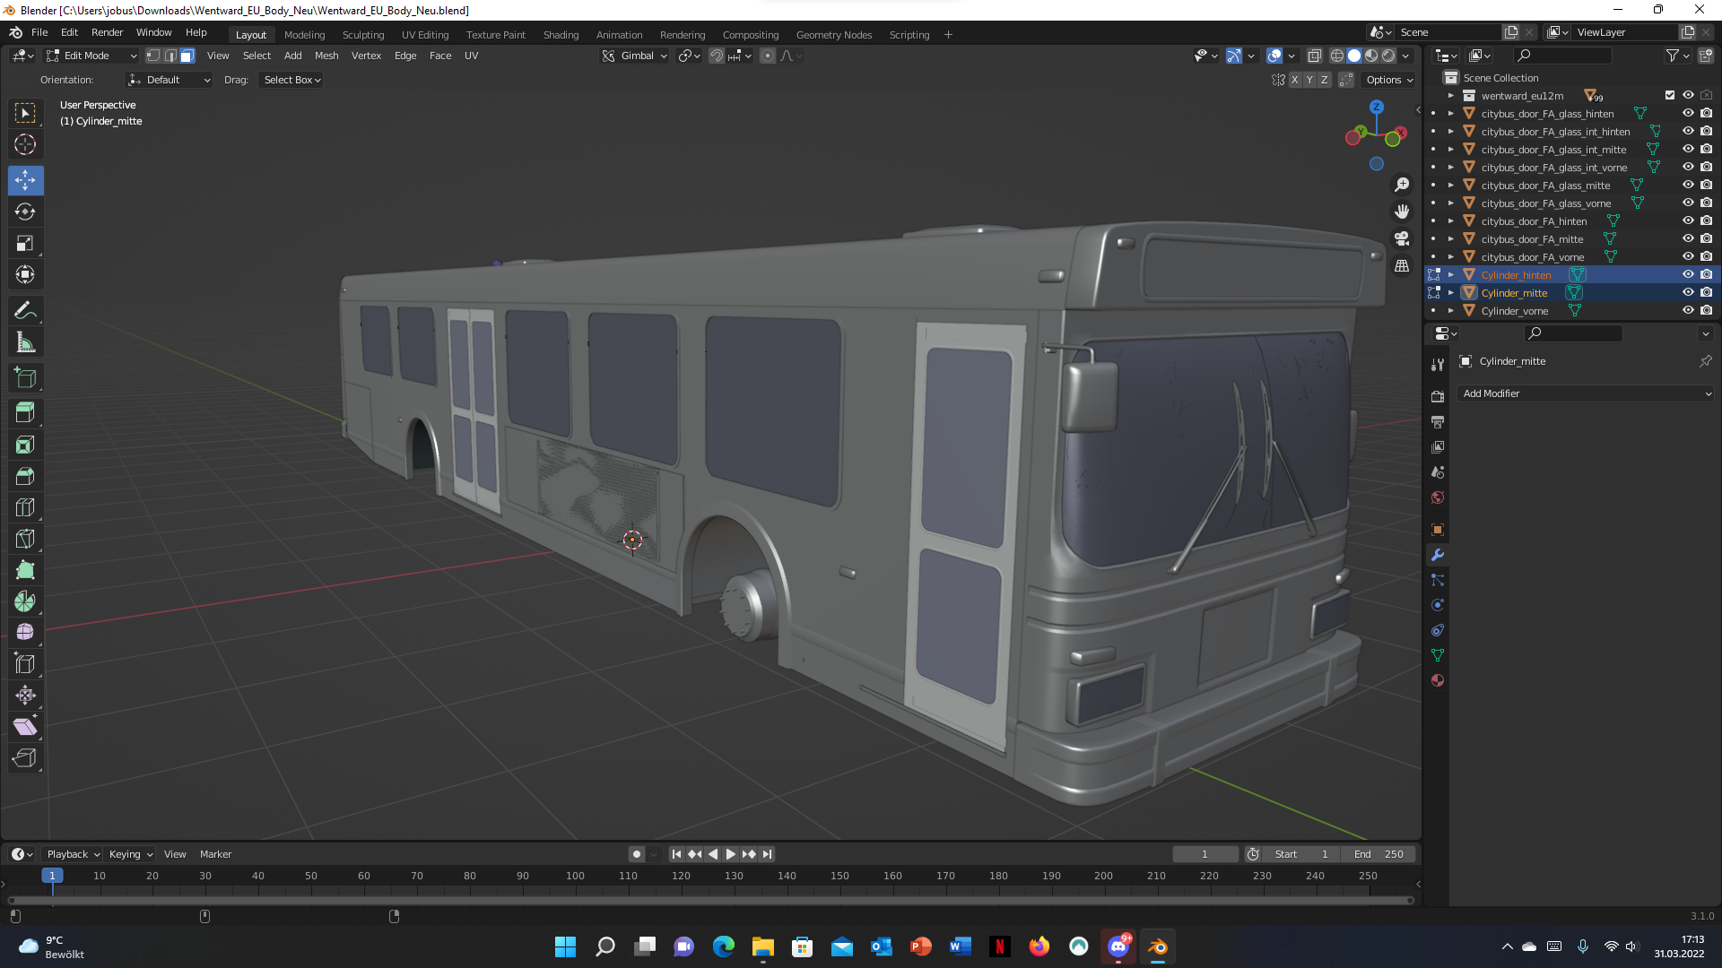Click the Playback button in timeline
This screenshot has height=968, width=1722.
click(73, 854)
